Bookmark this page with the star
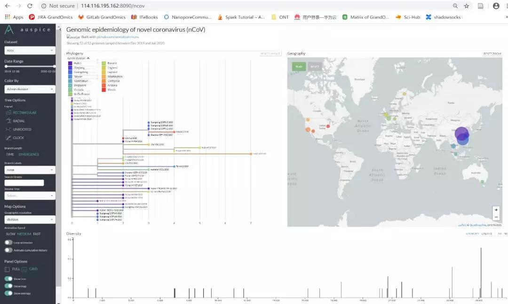The width and height of the screenshot is (508, 304). (x=467, y=6)
